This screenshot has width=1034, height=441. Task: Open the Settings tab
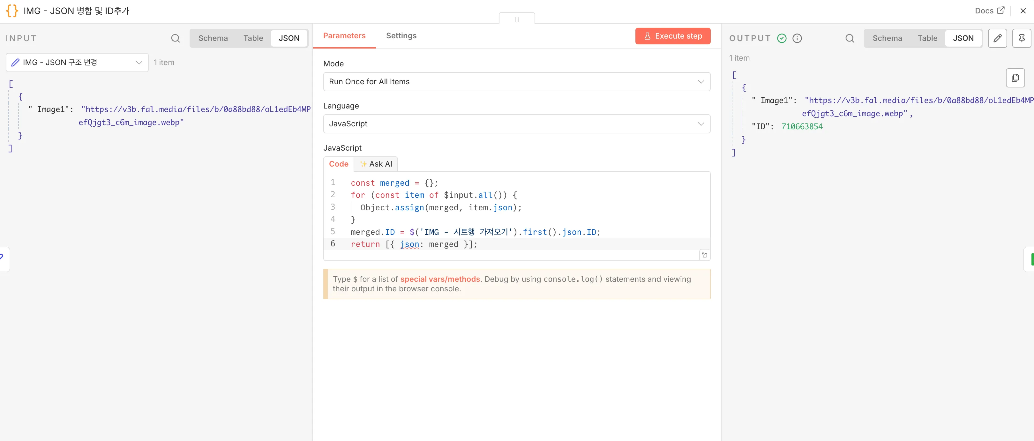pos(401,36)
